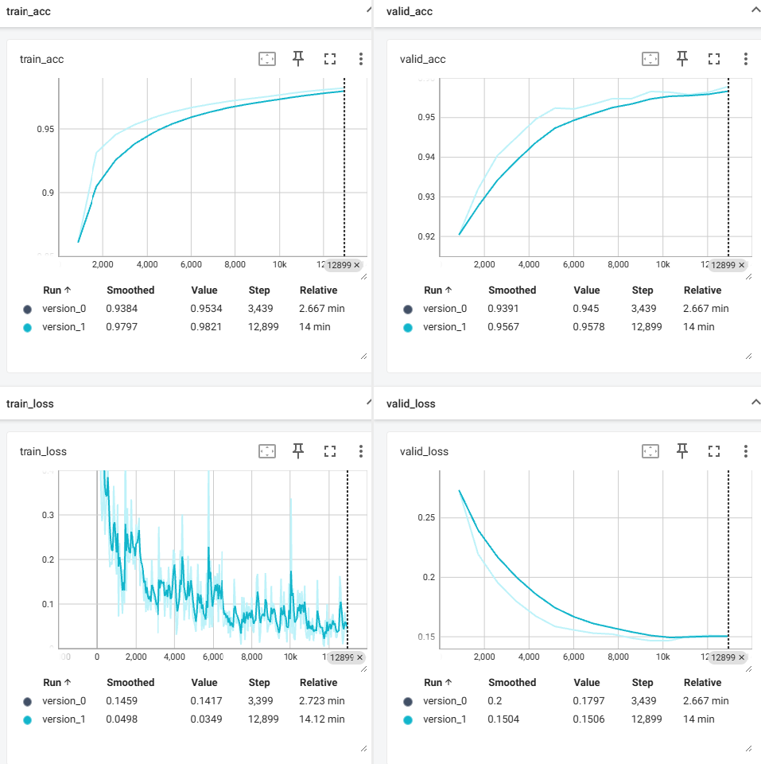Pin the train_acc chart card

point(298,59)
